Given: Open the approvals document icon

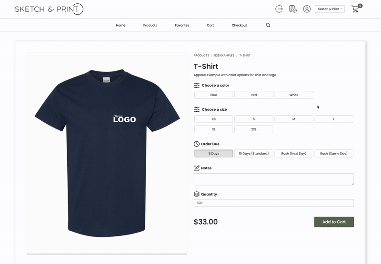Looking at the screenshot, I should point(293,9).
